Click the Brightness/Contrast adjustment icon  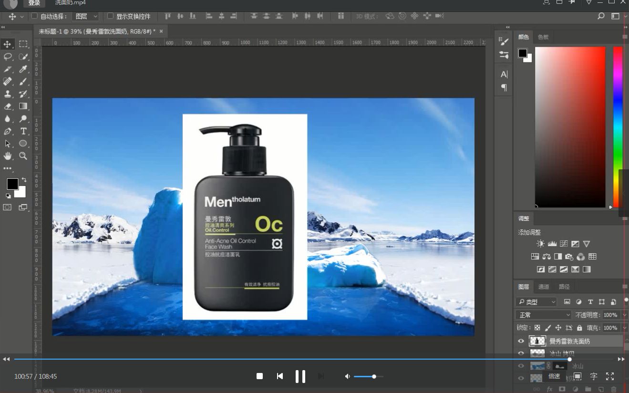click(540, 244)
